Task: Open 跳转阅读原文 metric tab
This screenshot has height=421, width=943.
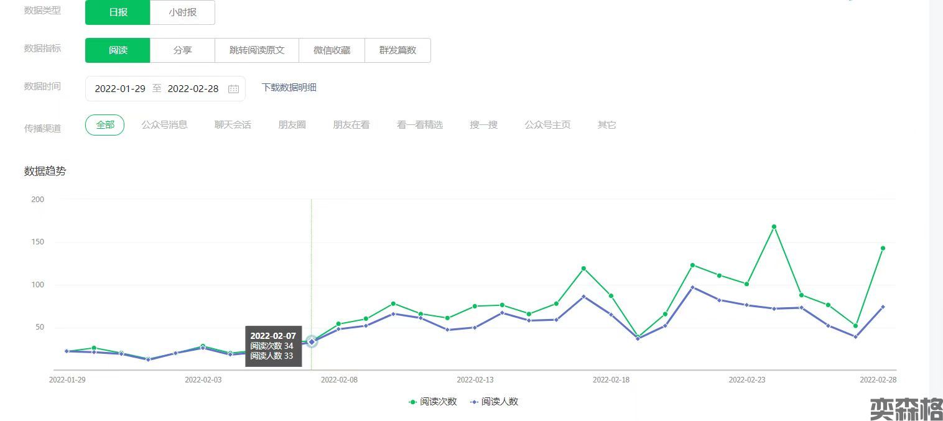Action: tap(256, 50)
